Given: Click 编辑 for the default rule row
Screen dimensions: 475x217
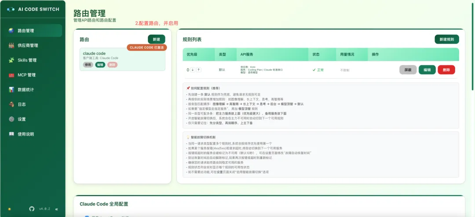Looking at the screenshot, I should 427,70.
